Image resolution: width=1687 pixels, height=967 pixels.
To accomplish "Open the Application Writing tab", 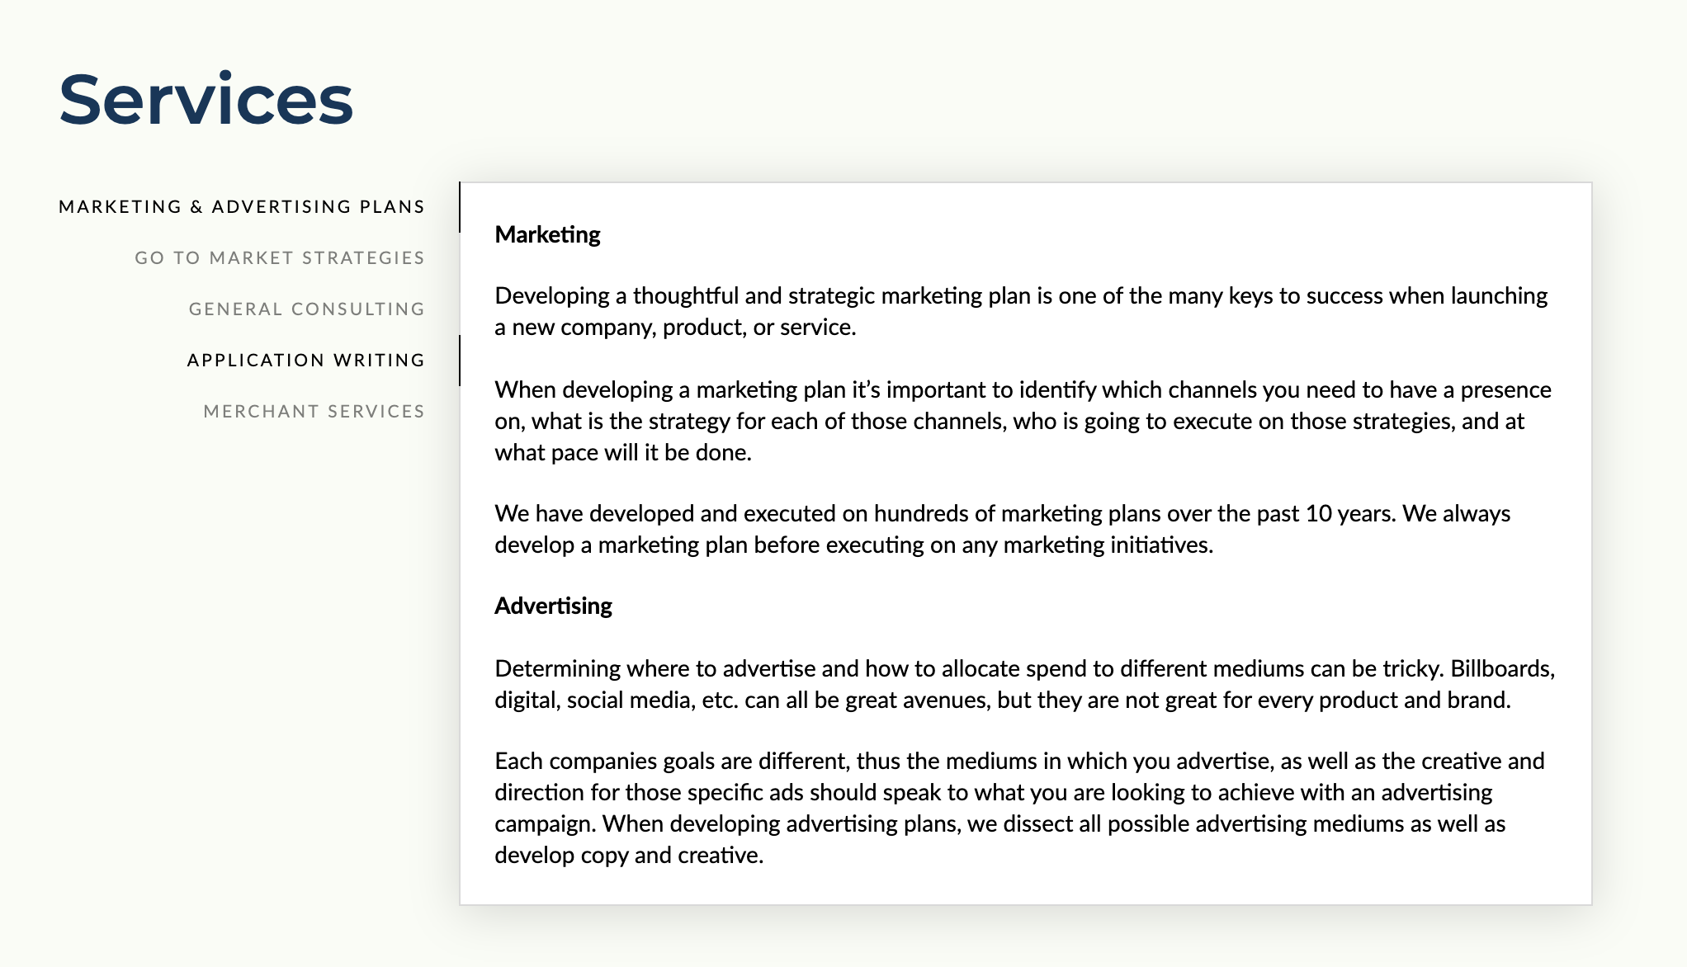I will point(306,360).
